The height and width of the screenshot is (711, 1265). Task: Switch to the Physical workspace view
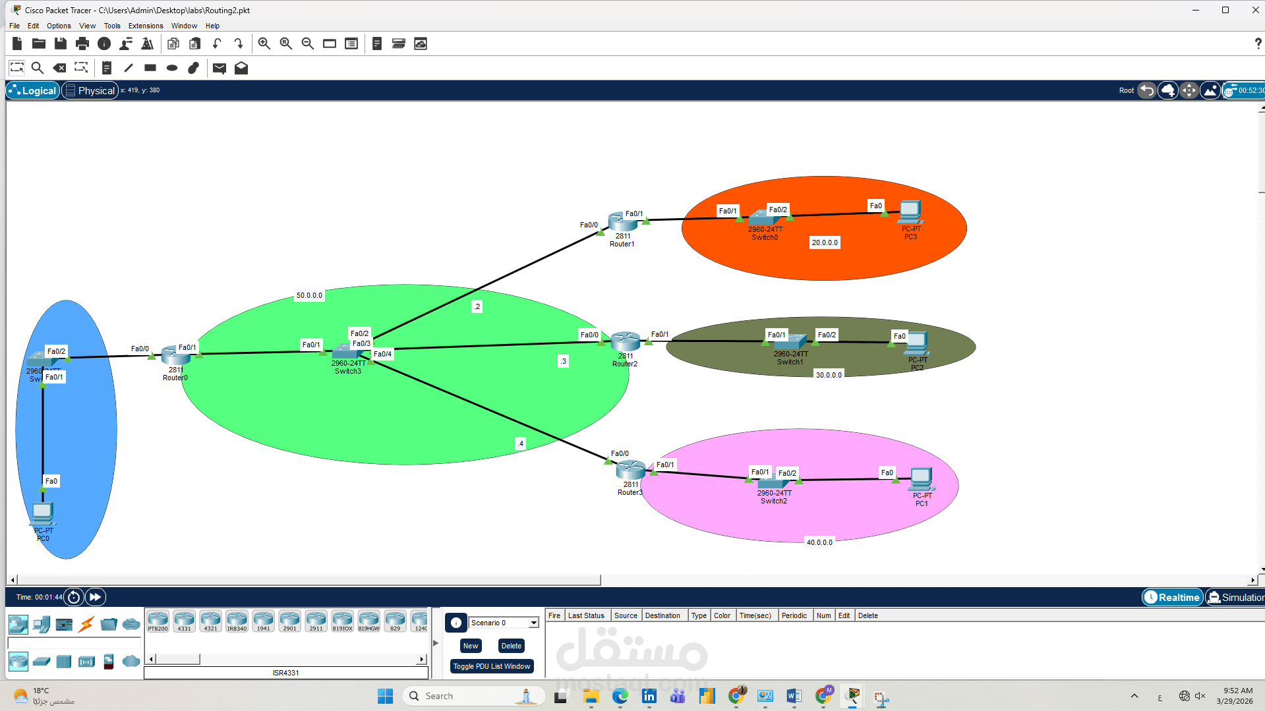[90, 90]
